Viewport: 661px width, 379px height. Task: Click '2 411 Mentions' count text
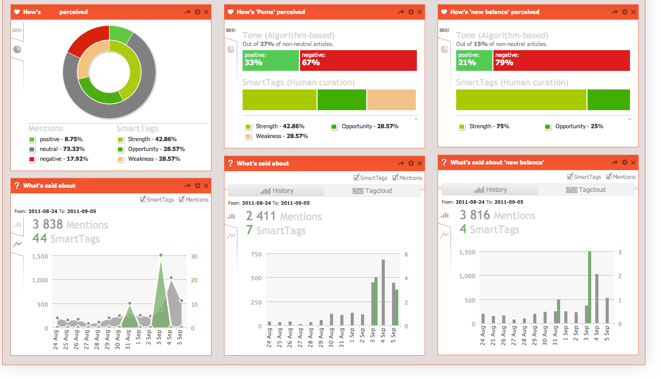click(x=284, y=216)
